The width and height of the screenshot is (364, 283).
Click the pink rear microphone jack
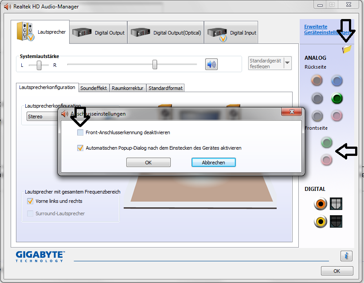pos(337,116)
